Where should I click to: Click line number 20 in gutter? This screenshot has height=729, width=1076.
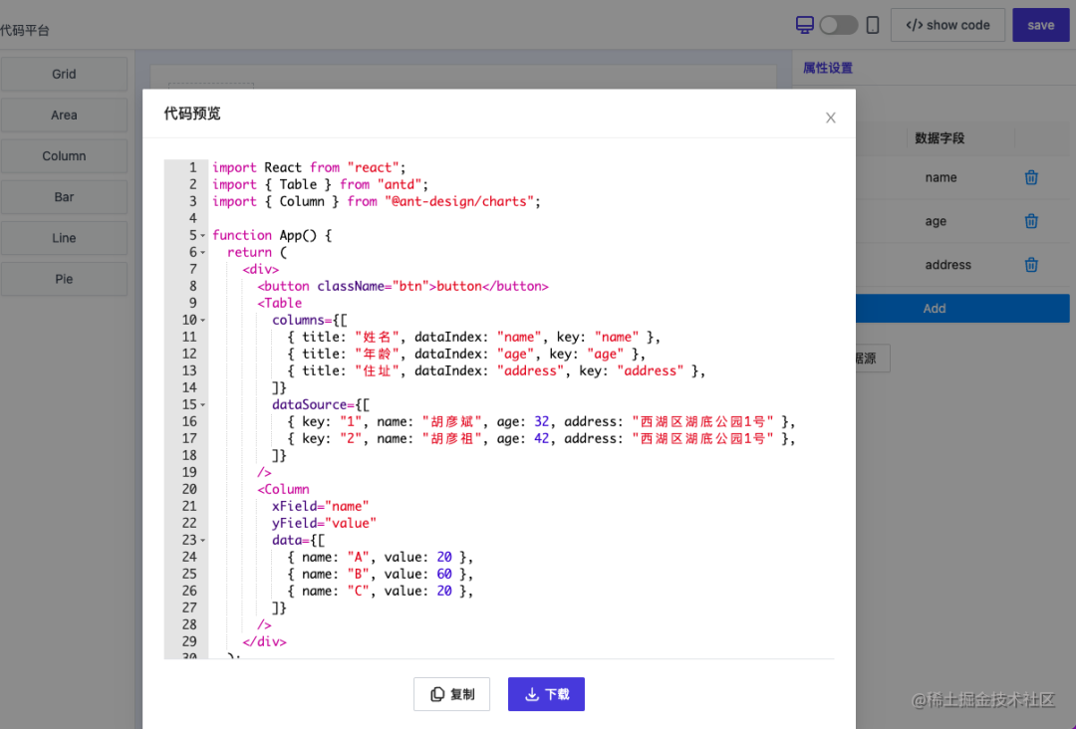(189, 489)
